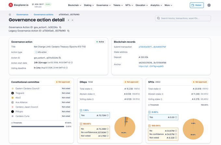The width and height of the screenshot is (221, 145).
Task: Click info icon next to DReps No confidence 207.90M
Action: (108, 132)
